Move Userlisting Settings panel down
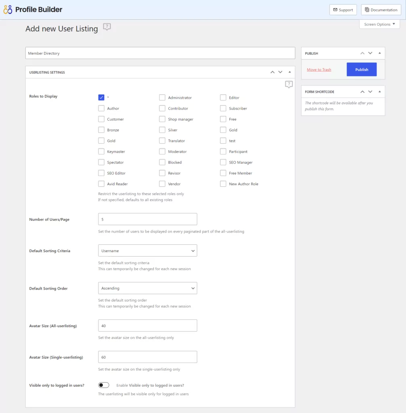The width and height of the screenshot is (406, 413). (280, 72)
